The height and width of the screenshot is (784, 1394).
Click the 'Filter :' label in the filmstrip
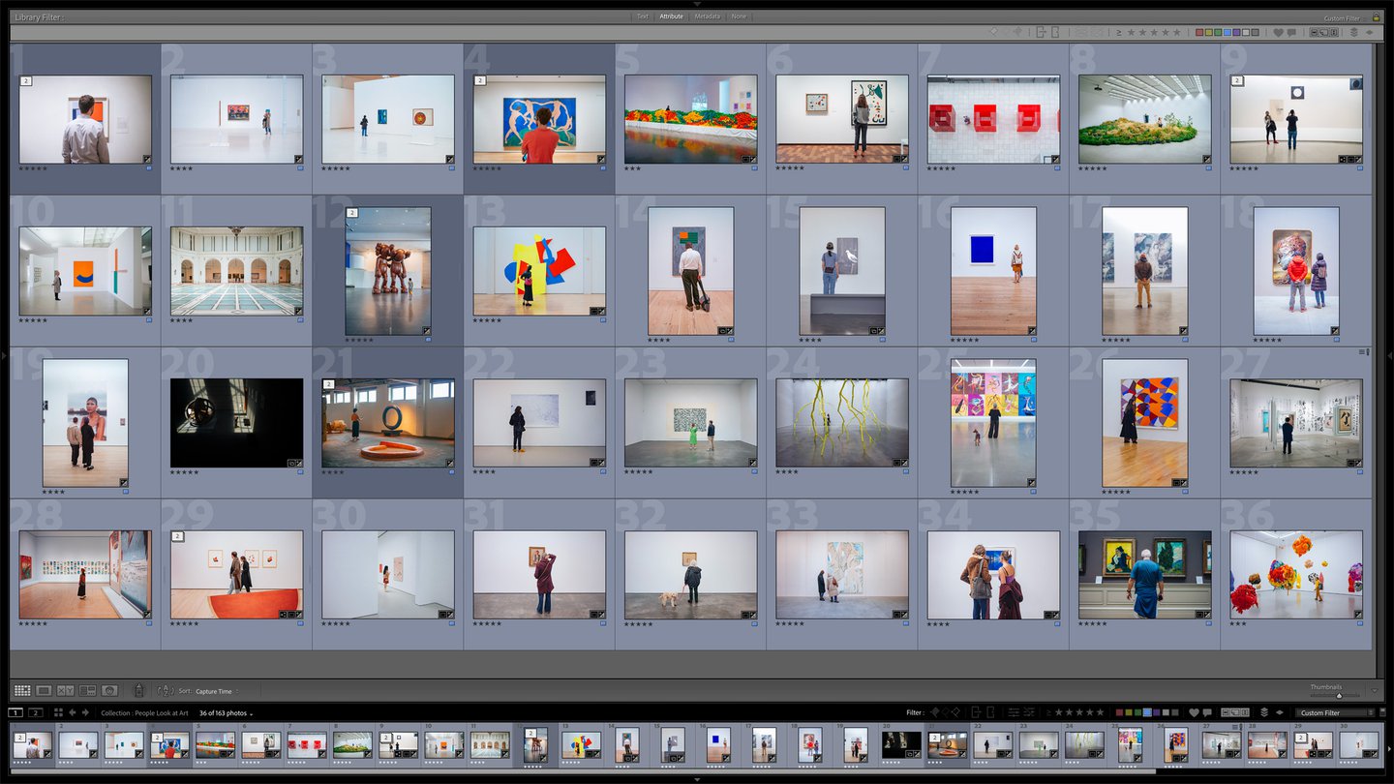point(916,712)
